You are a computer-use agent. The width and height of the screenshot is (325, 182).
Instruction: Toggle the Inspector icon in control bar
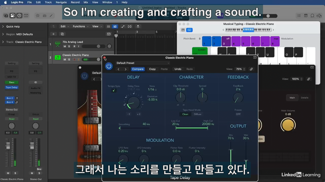tap(12, 16)
